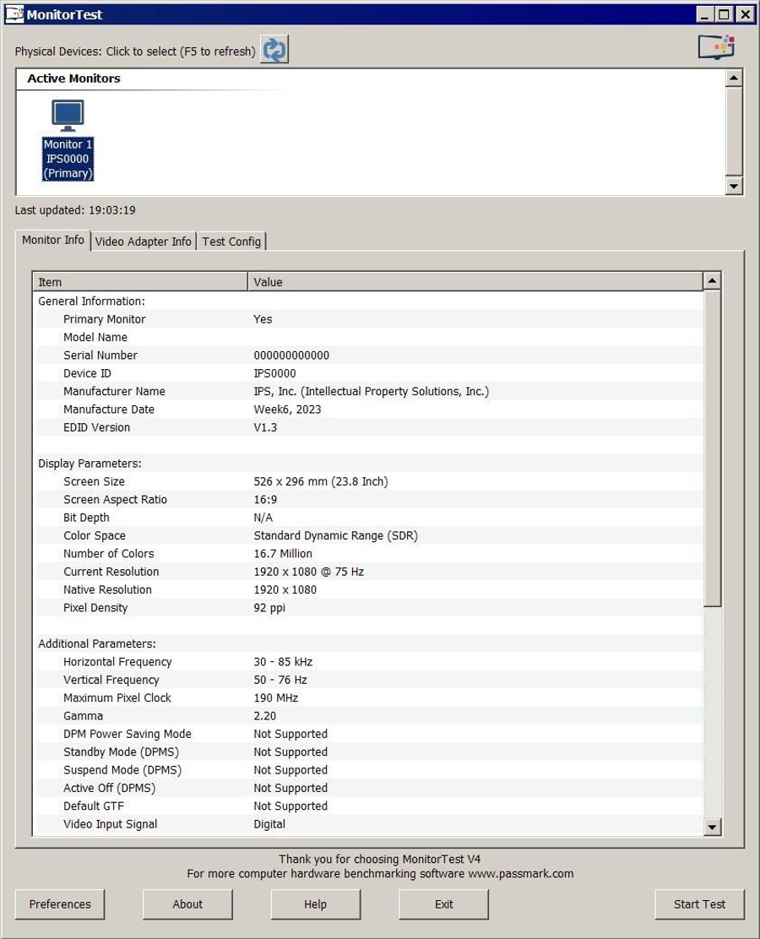This screenshot has width=760, height=939.
Task: Maximize the MonitorTest window
Action: (724, 14)
